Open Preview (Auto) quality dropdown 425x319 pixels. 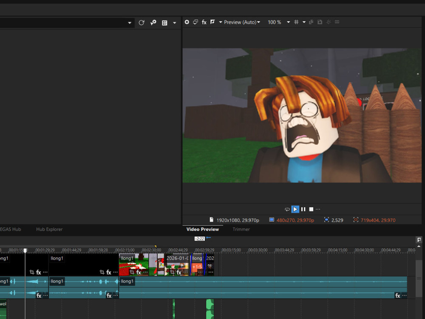pyautogui.click(x=242, y=22)
